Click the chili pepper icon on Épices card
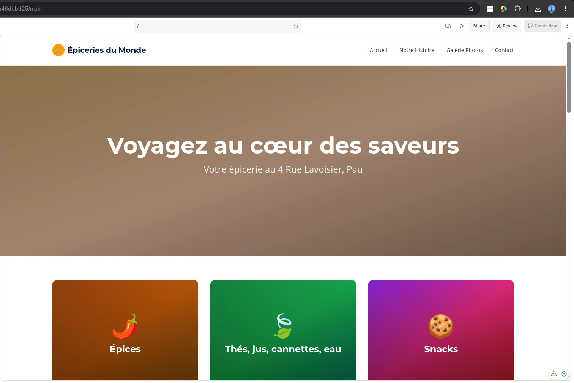The width and height of the screenshot is (574, 383). [125, 326]
